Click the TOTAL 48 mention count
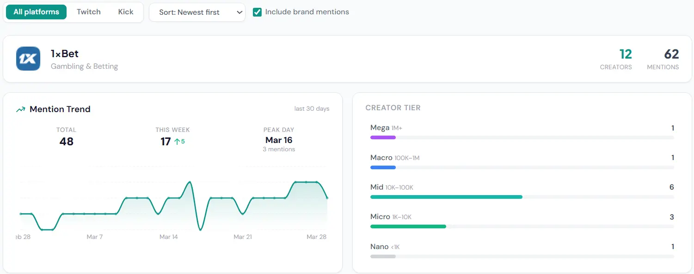The width and height of the screenshot is (694, 274). tap(67, 142)
